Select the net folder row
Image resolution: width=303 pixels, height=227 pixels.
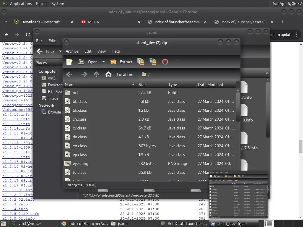coord(150,93)
